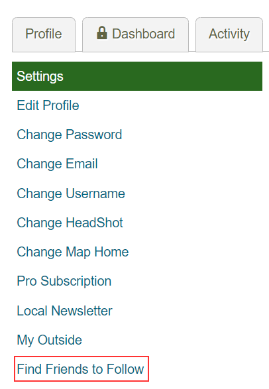Click the word Settings in the header

coord(40,76)
